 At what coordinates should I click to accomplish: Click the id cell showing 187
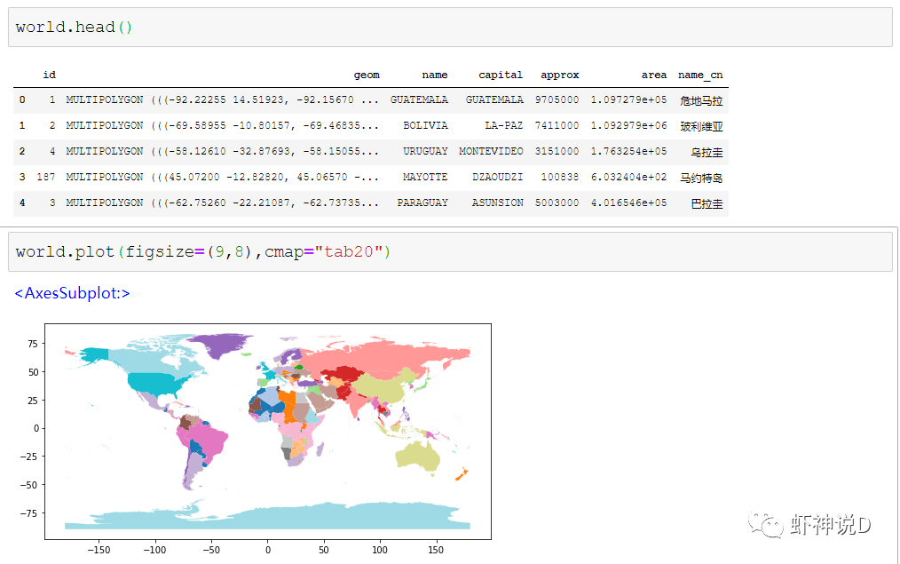(x=46, y=177)
